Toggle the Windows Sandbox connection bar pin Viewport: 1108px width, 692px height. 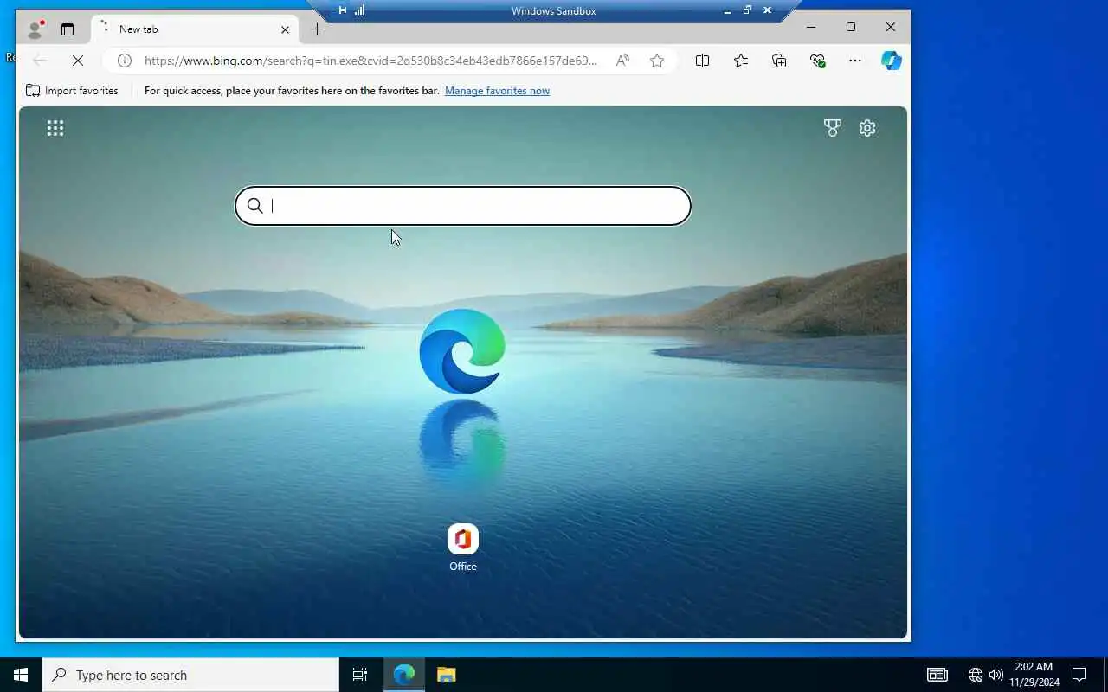click(x=341, y=10)
